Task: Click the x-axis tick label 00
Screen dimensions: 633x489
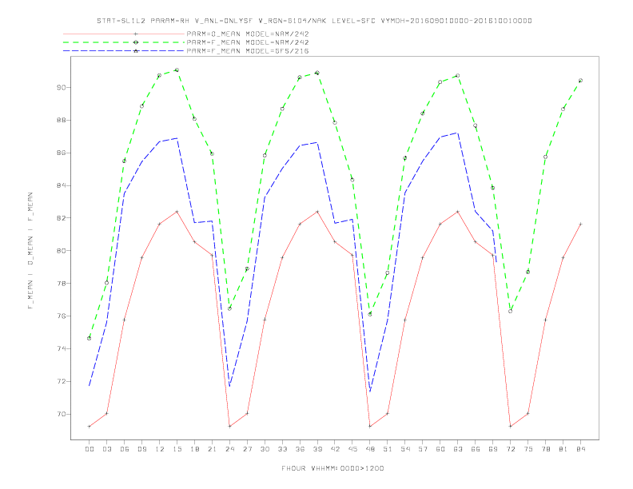Action: tap(90, 449)
